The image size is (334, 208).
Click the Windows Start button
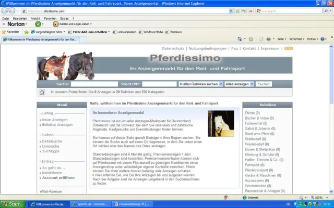tap(11, 204)
